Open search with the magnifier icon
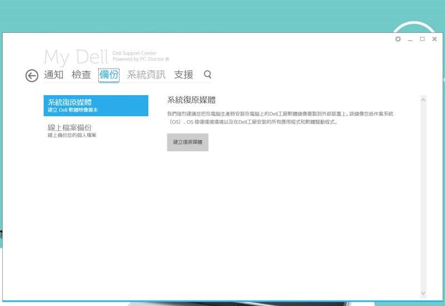The height and width of the screenshot is (306, 445). 207,74
